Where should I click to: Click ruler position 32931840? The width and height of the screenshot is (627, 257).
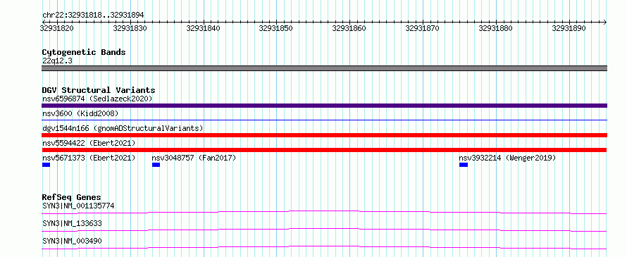(204, 28)
